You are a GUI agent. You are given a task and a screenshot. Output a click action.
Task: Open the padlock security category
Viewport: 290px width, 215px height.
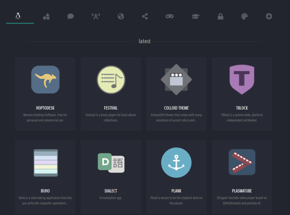[221, 16]
